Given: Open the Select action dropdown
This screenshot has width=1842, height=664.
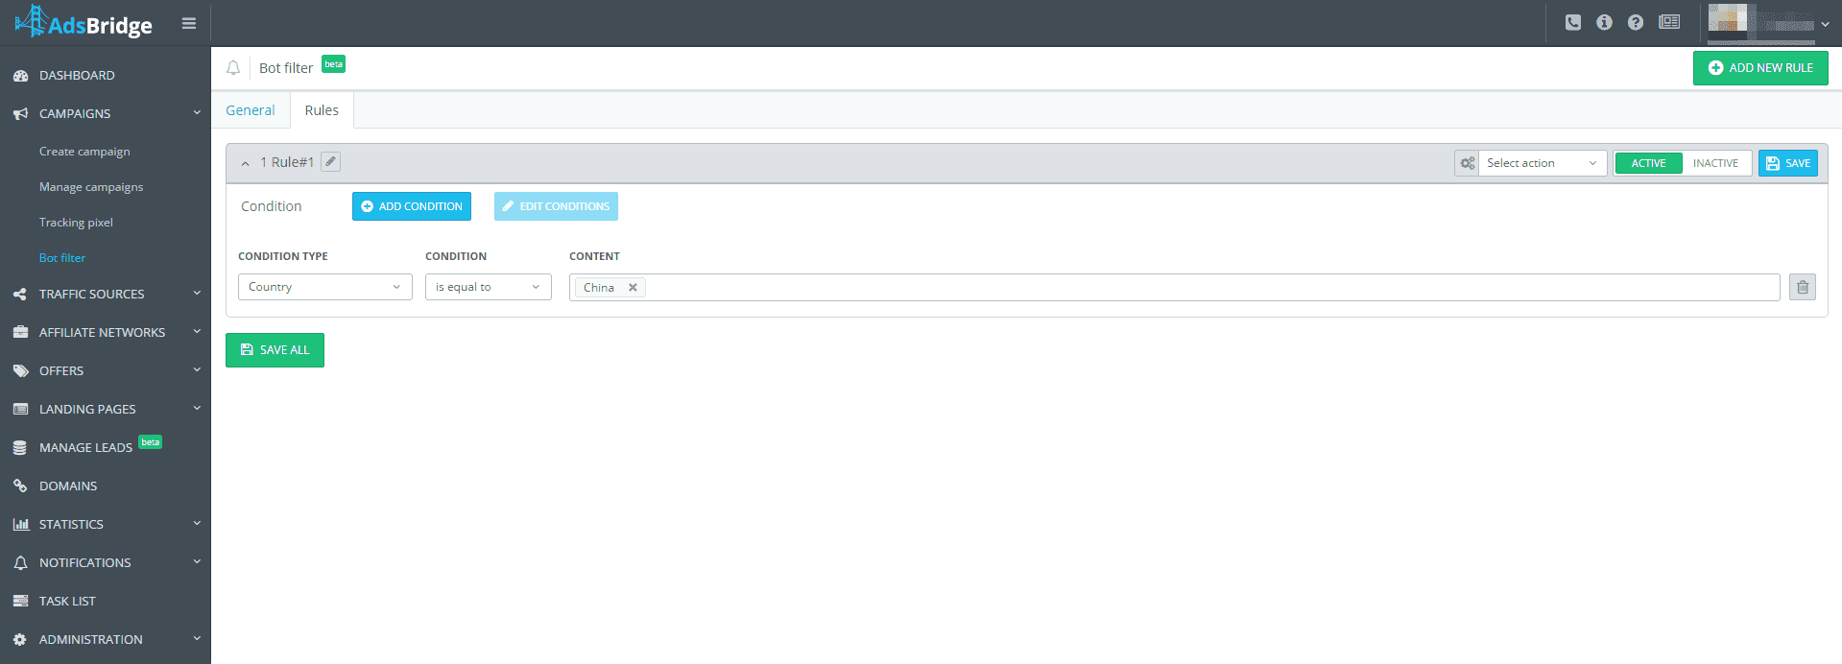Looking at the screenshot, I should coord(1543,163).
